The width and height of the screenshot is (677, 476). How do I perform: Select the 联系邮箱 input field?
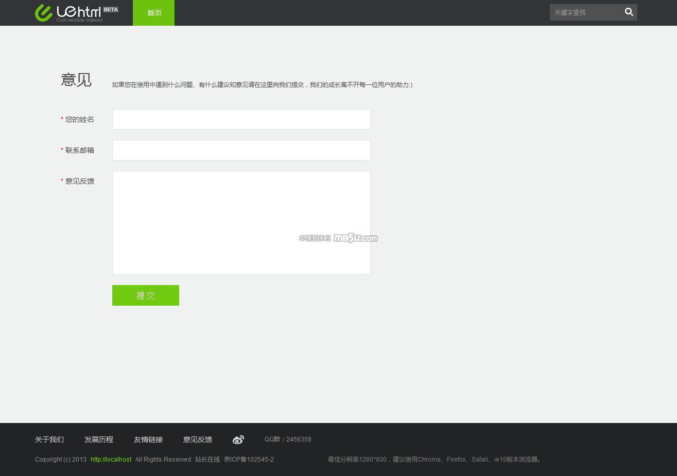point(241,150)
